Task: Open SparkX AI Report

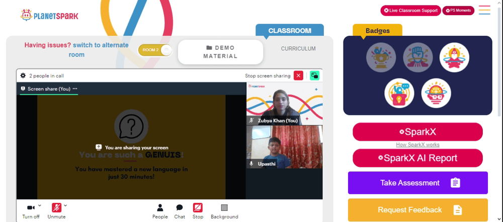Action: point(417,158)
